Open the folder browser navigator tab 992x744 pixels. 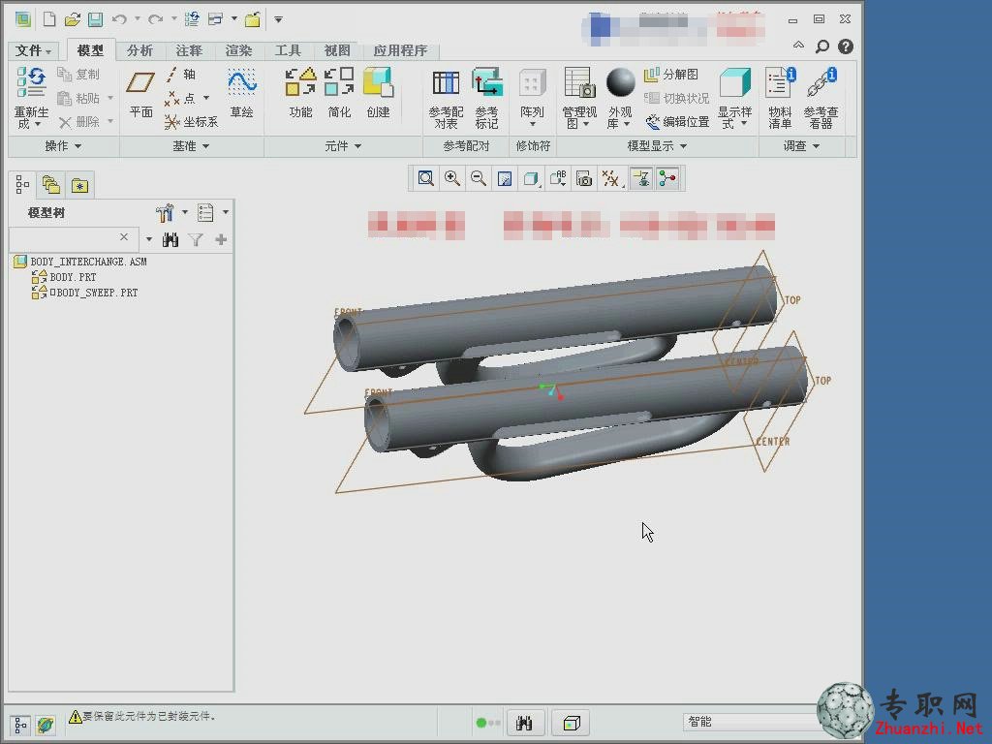[51, 185]
